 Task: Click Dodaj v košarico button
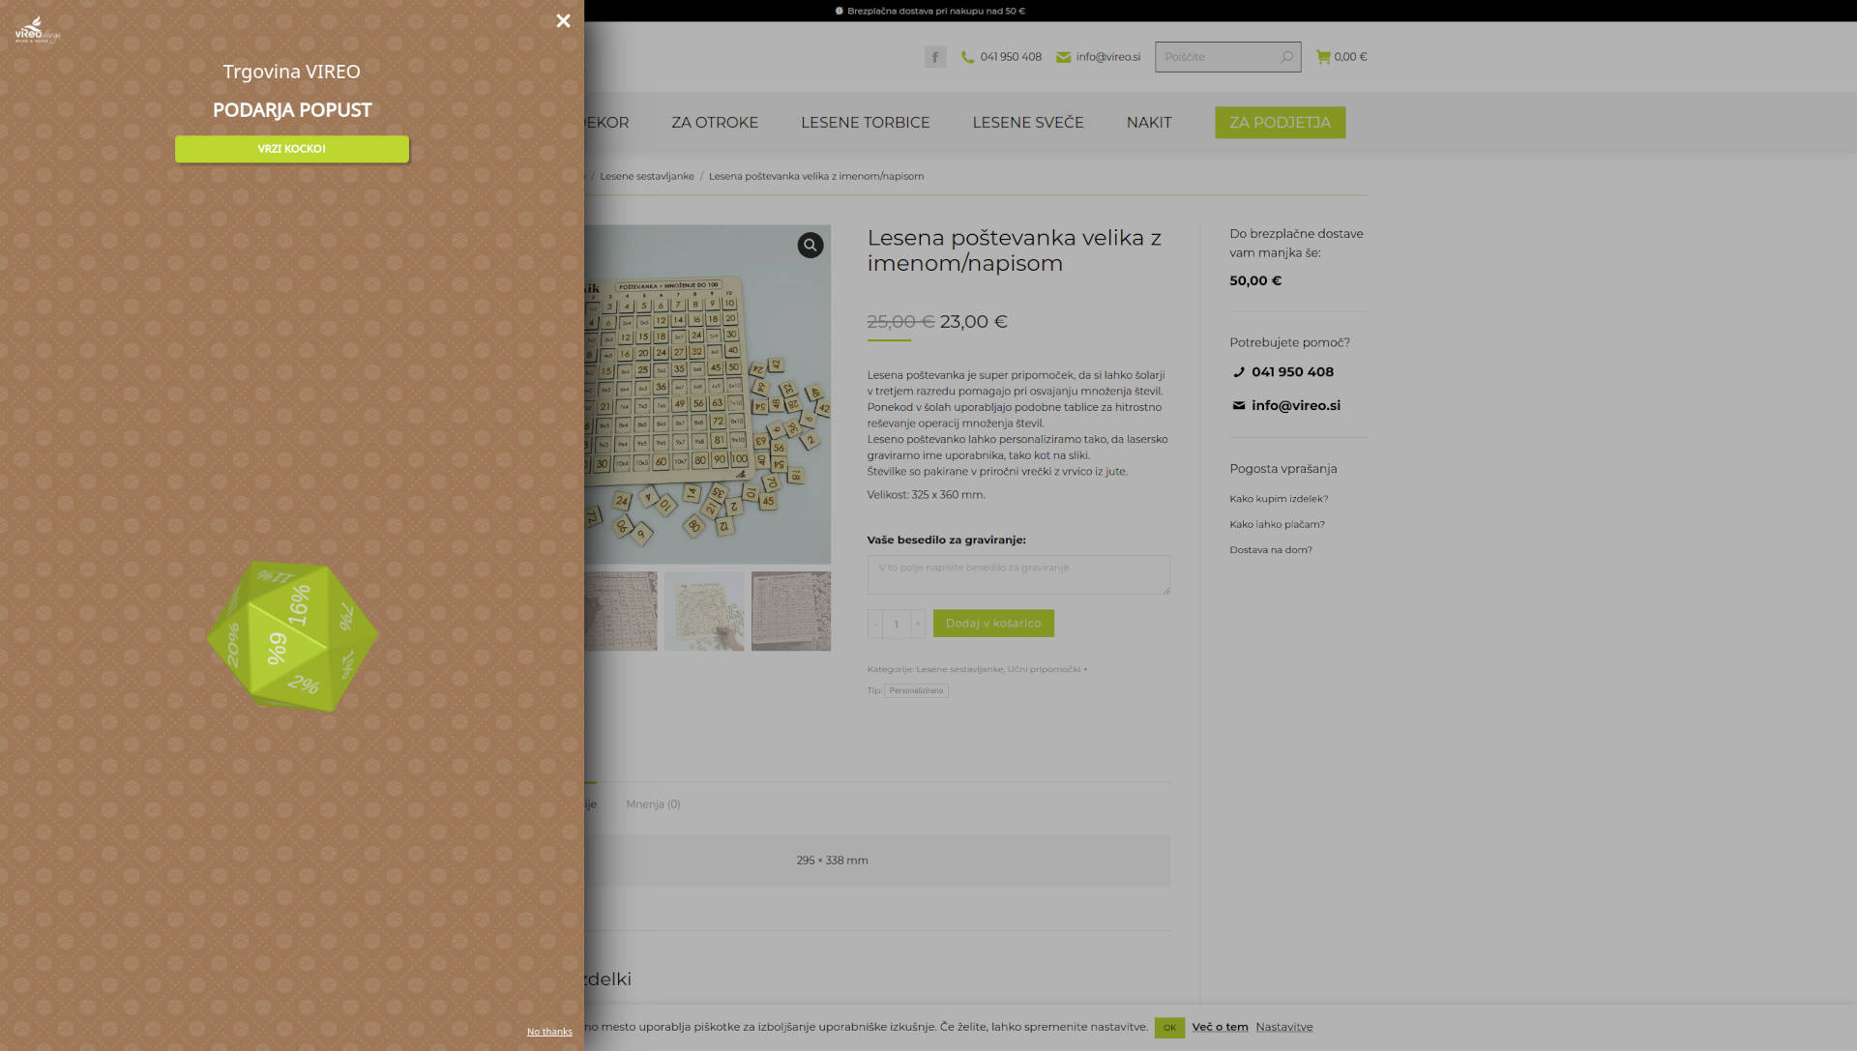click(993, 624)
